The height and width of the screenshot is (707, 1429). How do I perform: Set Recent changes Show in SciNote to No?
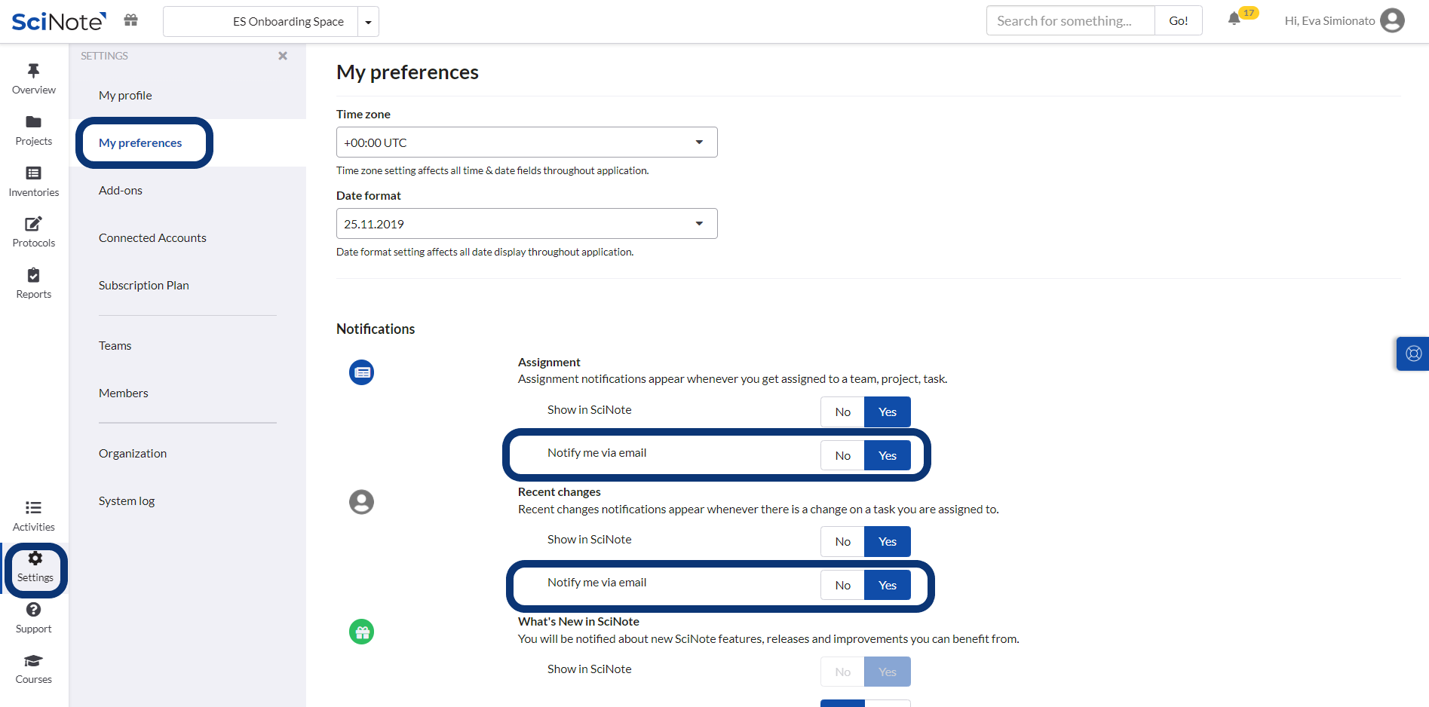[x=842, y=542]
